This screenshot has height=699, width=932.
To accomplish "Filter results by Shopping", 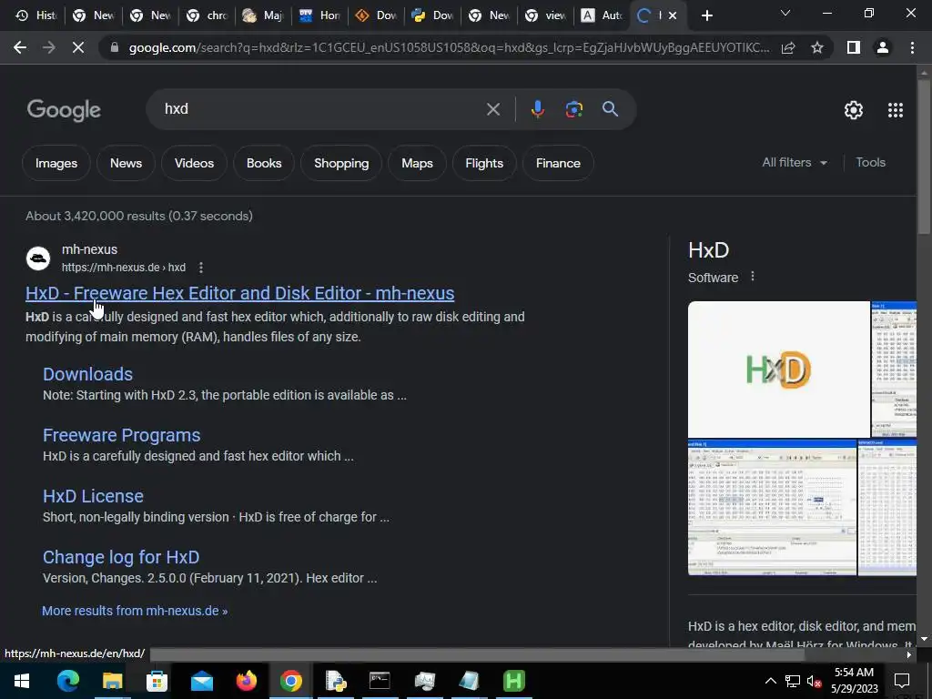I will 341,163.
